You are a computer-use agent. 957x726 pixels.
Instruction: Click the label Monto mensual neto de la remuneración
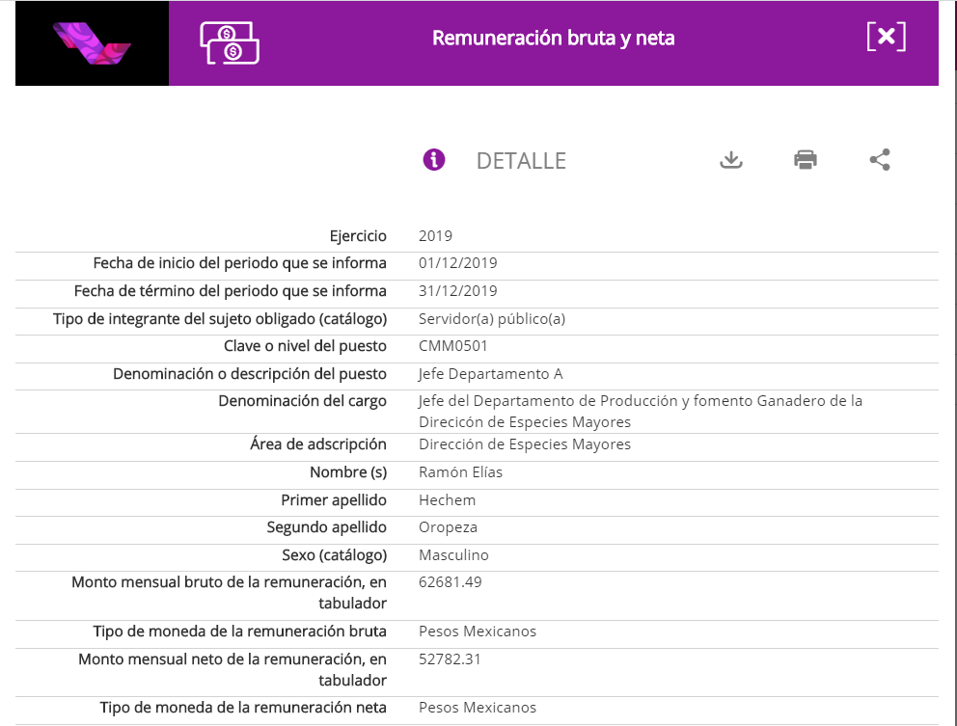click(232, 669)
